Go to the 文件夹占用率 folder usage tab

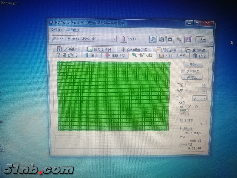coord(173,56)
